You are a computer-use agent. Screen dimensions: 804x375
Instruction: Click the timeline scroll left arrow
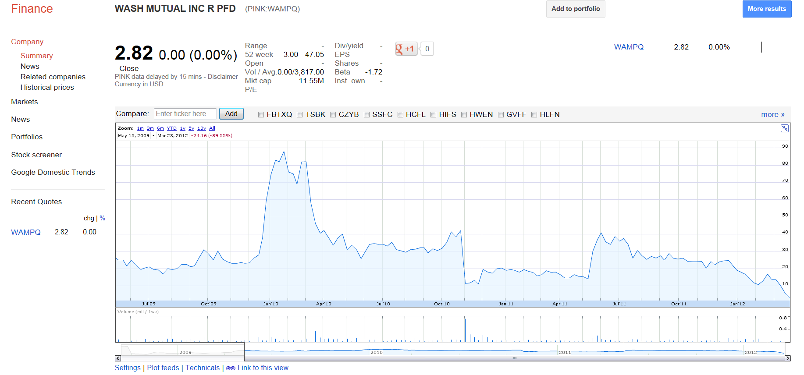tap(118, 358)
